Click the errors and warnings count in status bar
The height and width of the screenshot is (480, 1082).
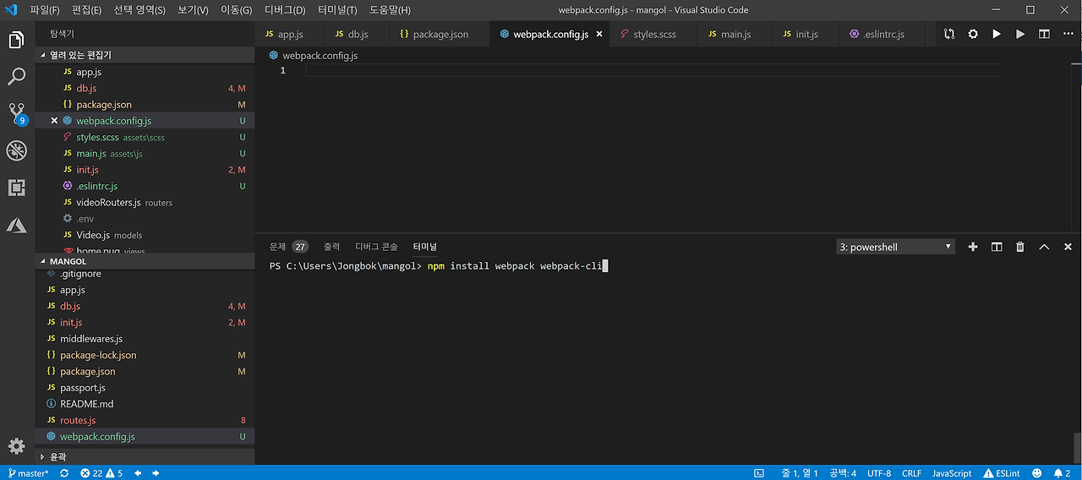click(101, 473)
